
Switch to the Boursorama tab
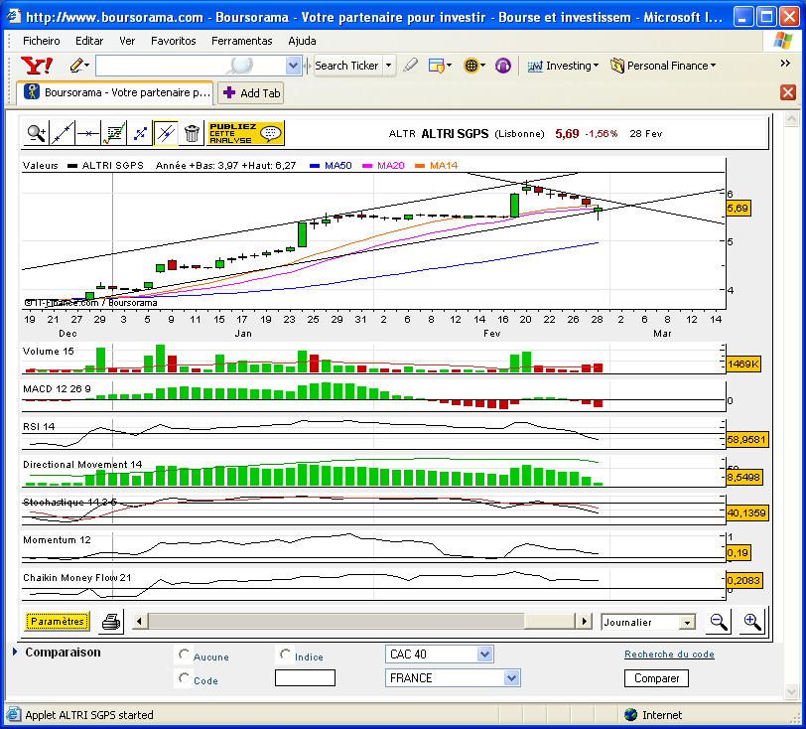[x=115, y=92]
